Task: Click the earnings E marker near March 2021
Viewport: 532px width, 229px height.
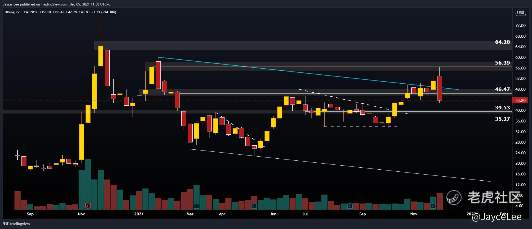Action: [196, 206]
